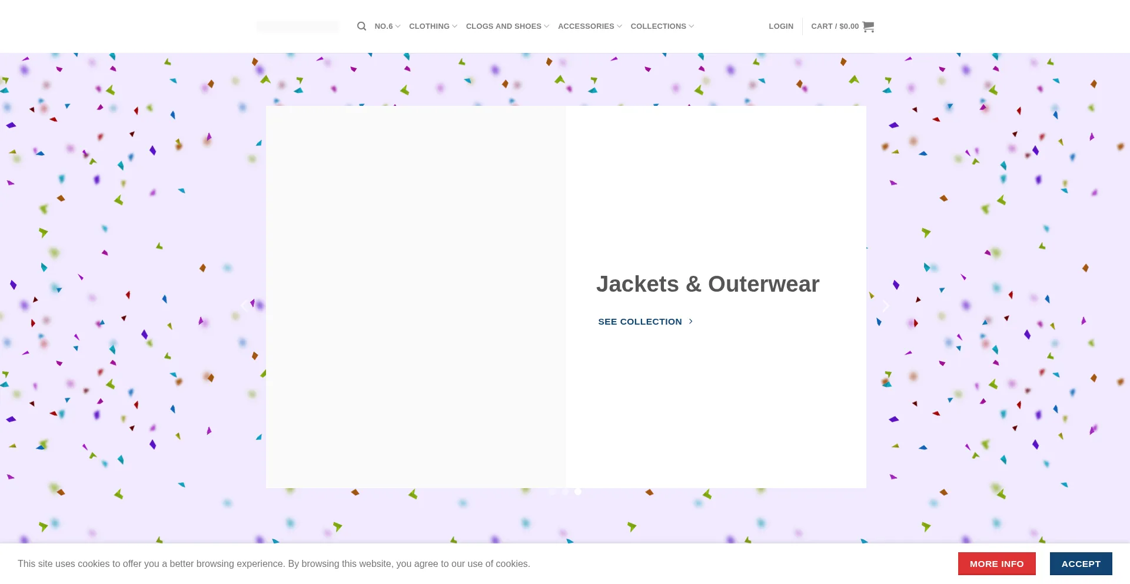The height and width of the screenshot is (584, 1130).
Task: Open the Accessories menu
Action: [x=590, y=26]
